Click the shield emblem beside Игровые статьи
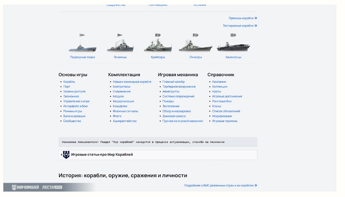The height and width of the screenshot is (197, 345). click(x=66, y=155)
